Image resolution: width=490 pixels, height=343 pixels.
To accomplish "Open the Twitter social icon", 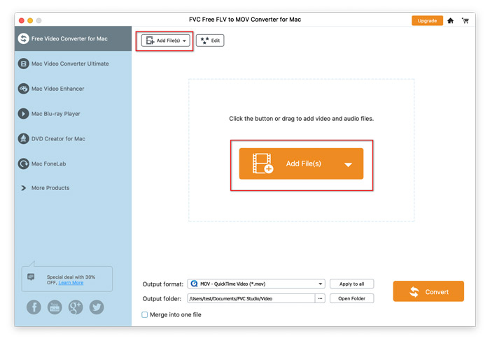I will click(x=97, y=307).
